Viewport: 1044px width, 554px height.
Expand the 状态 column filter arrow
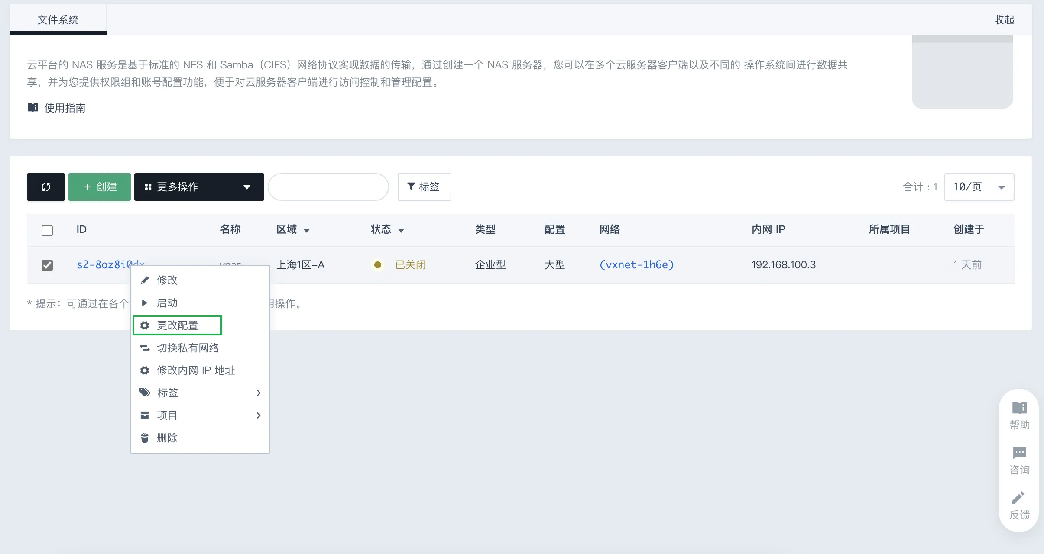(x=401, y=230)
